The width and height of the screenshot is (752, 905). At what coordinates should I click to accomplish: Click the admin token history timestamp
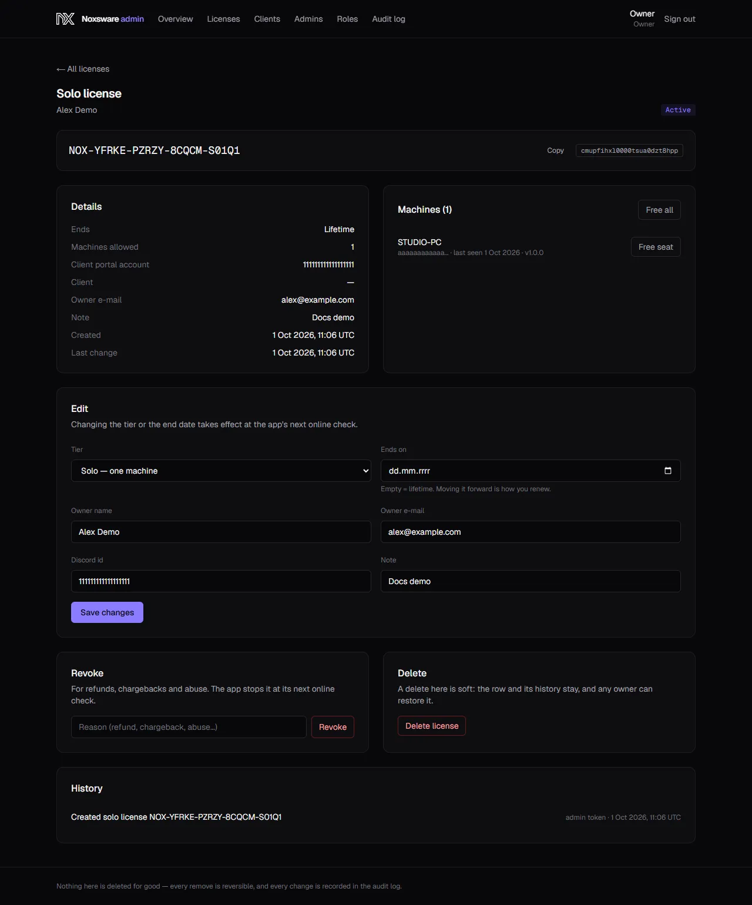click(623, 817)
